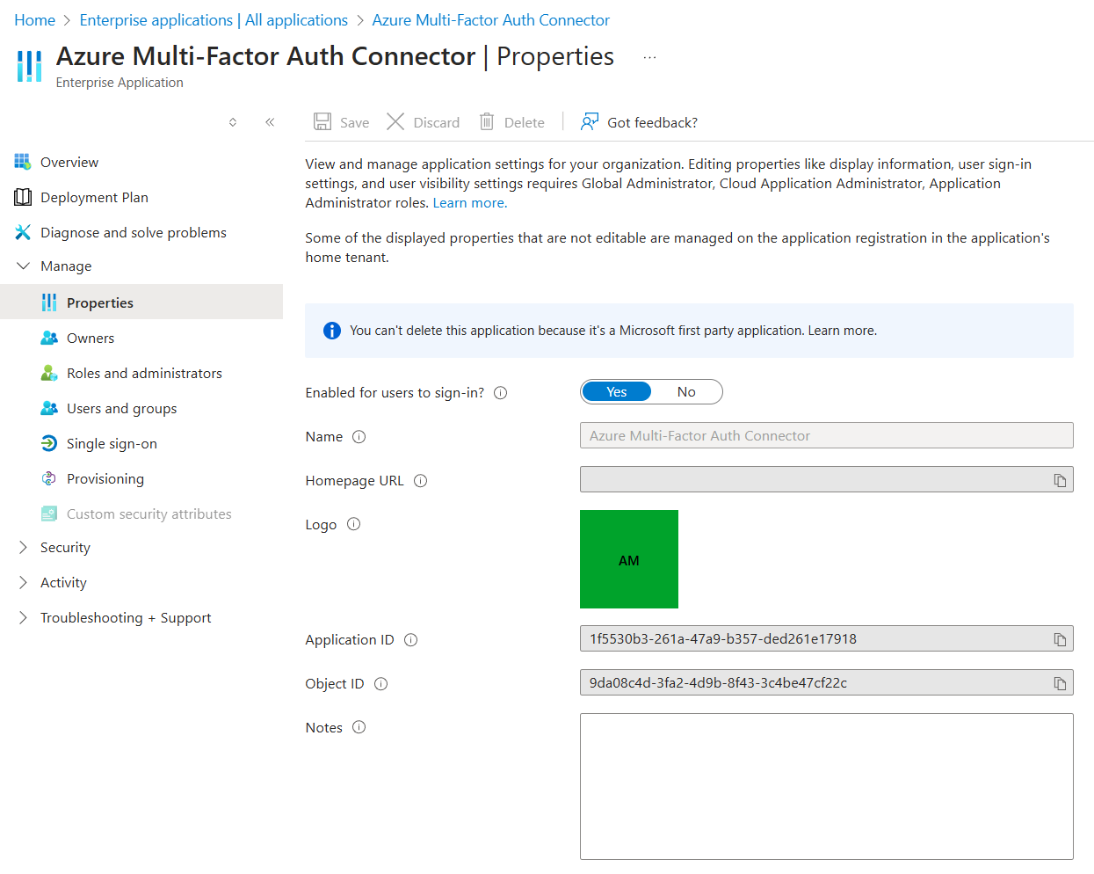Image resolution: width=1094 pixels, height=874 pixels.
Task: Click the Discard X icon
Action: point(395,121)
